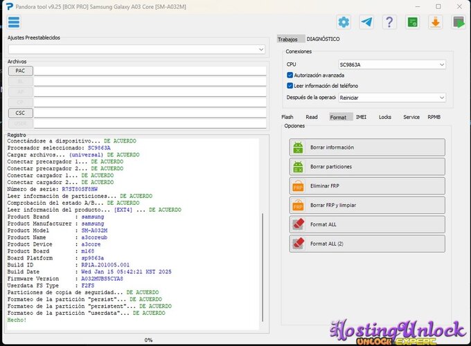Click the disabled BL file button
Viewport: 471px width, 346px height.
tap(20, 82)
